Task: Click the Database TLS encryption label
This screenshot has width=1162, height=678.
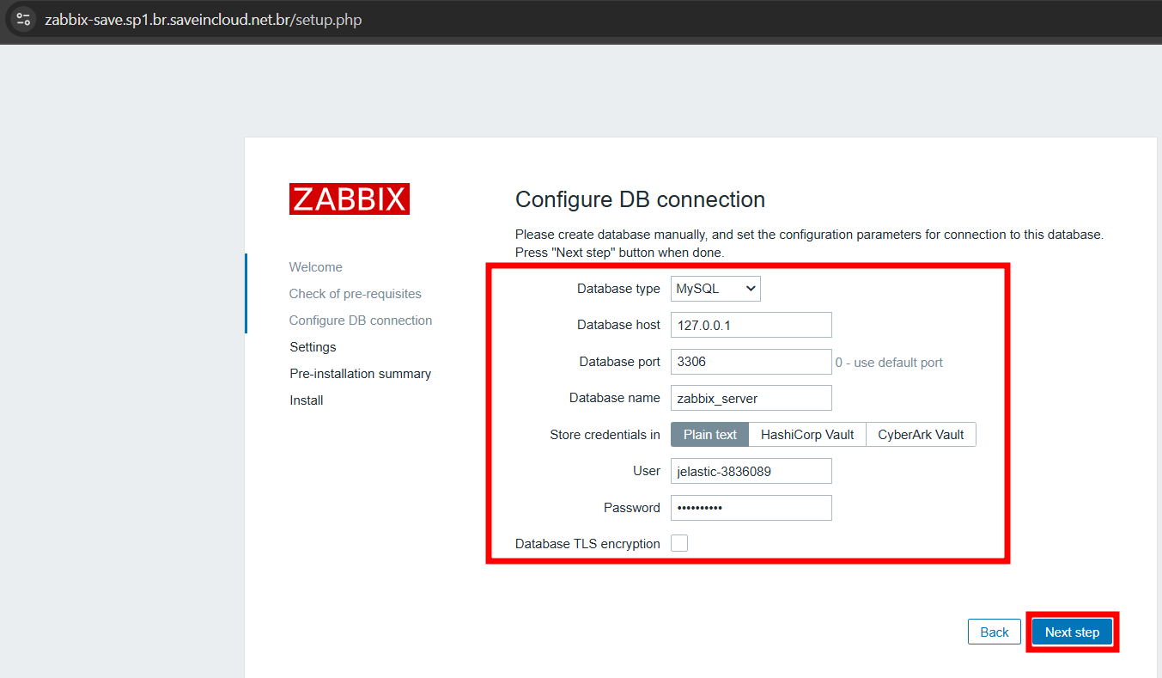Action: pos(587,544)
